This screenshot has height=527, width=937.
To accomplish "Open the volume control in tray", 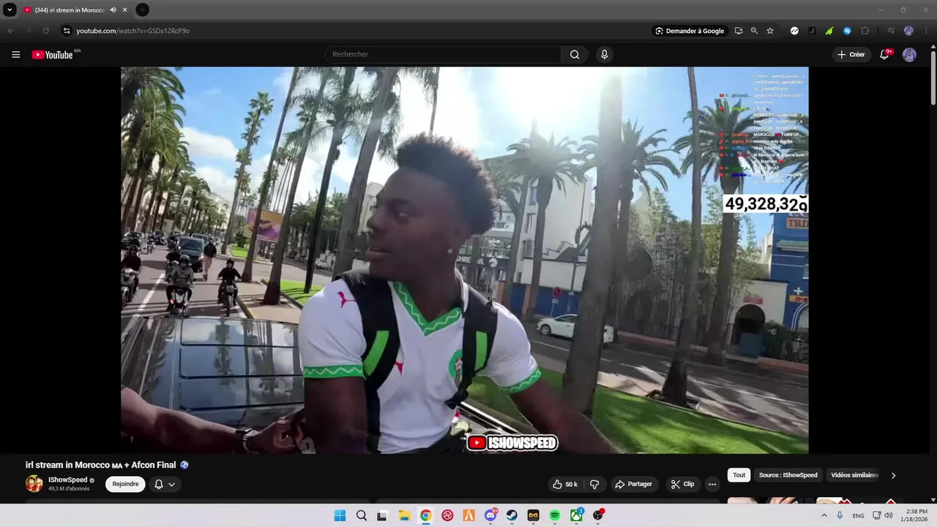I will point(889,515).
